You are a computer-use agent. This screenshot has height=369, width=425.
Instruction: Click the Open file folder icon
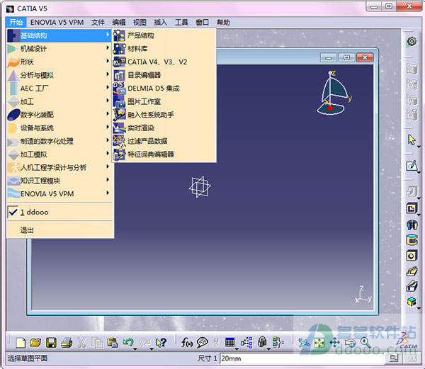[35, 343]
